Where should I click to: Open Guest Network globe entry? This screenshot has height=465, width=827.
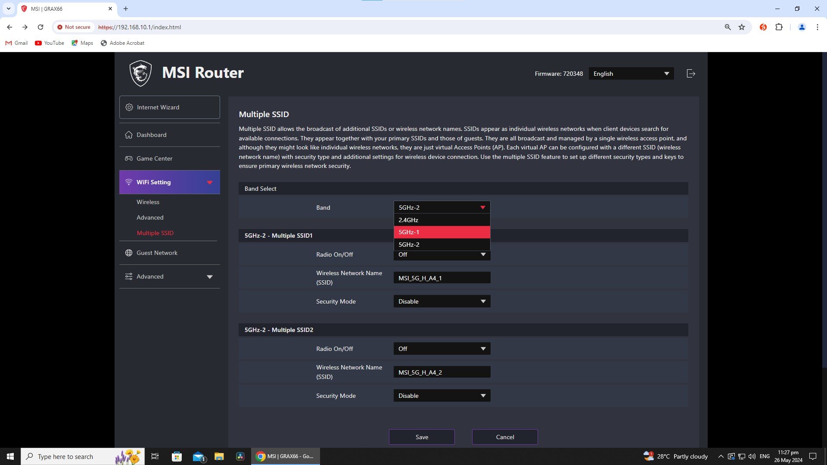click(x=156, y=253)
